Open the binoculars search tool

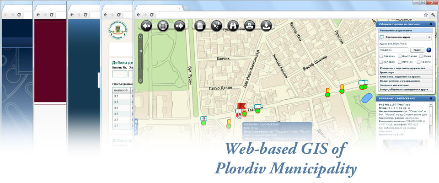pyautogui.click(x=233, y=26)
